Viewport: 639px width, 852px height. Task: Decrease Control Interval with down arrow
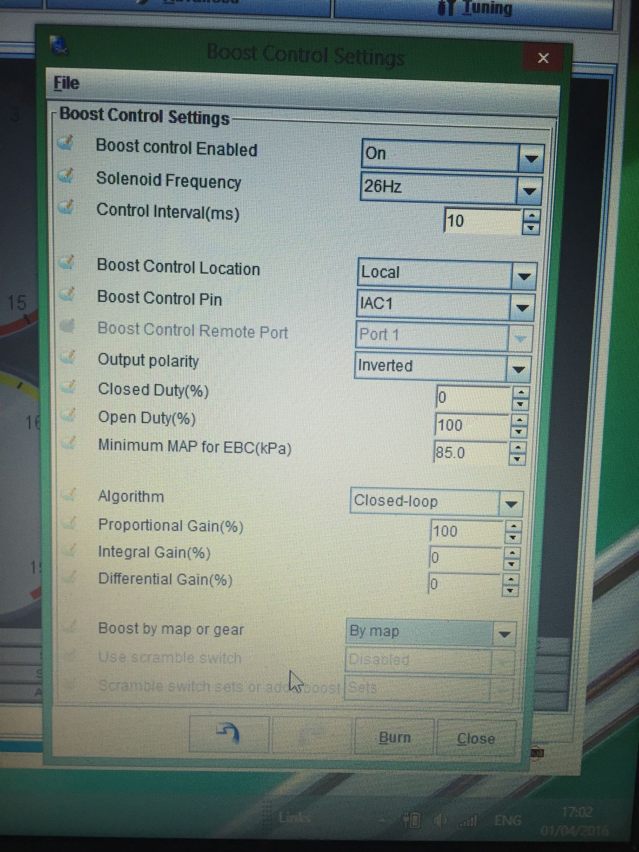tap(531, 228)
